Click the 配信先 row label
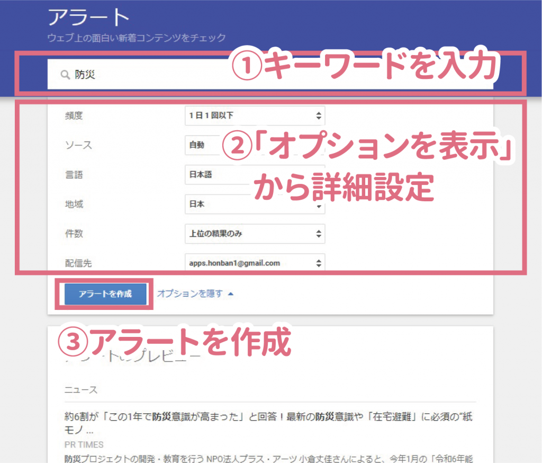Image resolution: width=542 pixels, height=463 pixels. (78, 263)
